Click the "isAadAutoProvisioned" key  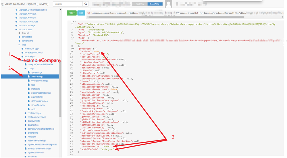[x=94, y=89]
